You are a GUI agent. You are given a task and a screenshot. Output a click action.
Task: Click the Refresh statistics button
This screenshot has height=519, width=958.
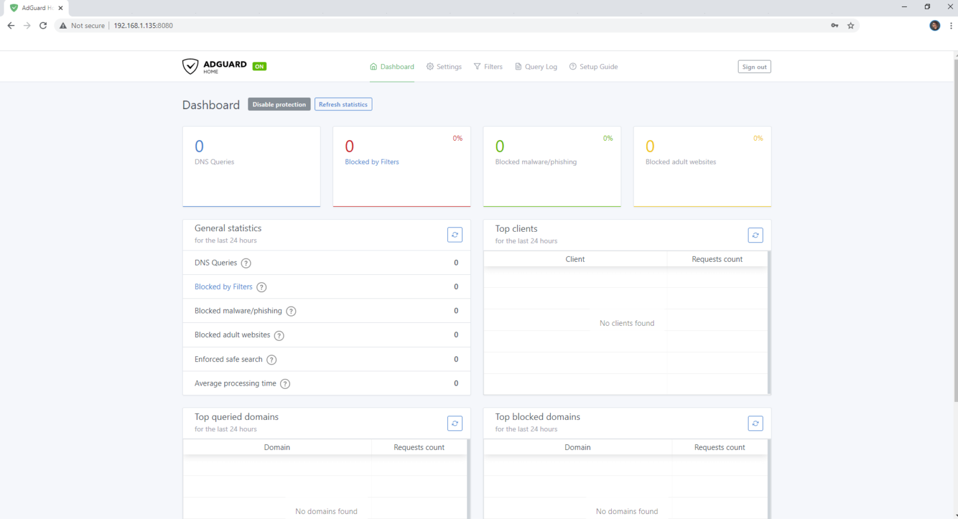[343, 105]
